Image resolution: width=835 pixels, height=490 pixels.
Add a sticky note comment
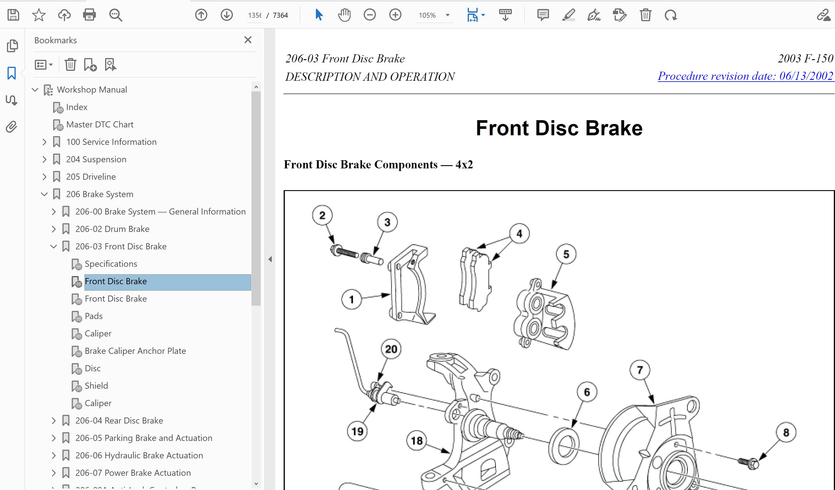543,15
